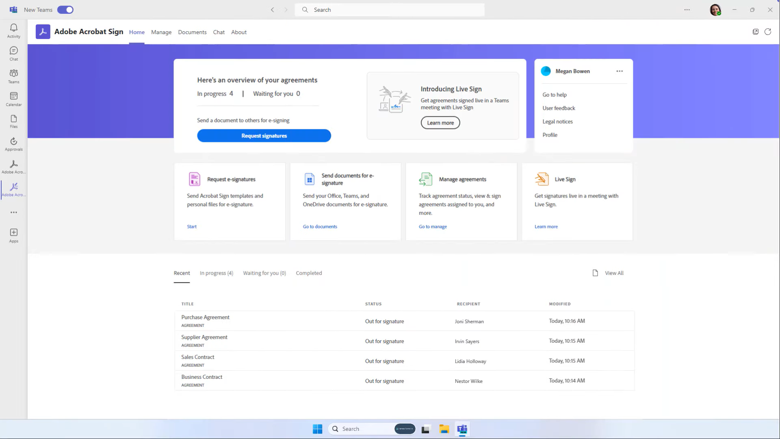Open the Approvals app icon
Screen dimensions: 780x439
14,144
